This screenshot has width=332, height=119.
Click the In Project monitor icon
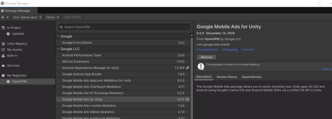(3, 28)
